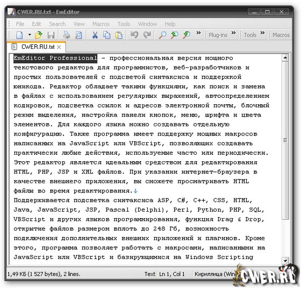Image resolution: width=301 pixels, height=288 pixels.
Task: Click the Find magnifier icon
Action: pyautogui.click(x=162, y=35)
